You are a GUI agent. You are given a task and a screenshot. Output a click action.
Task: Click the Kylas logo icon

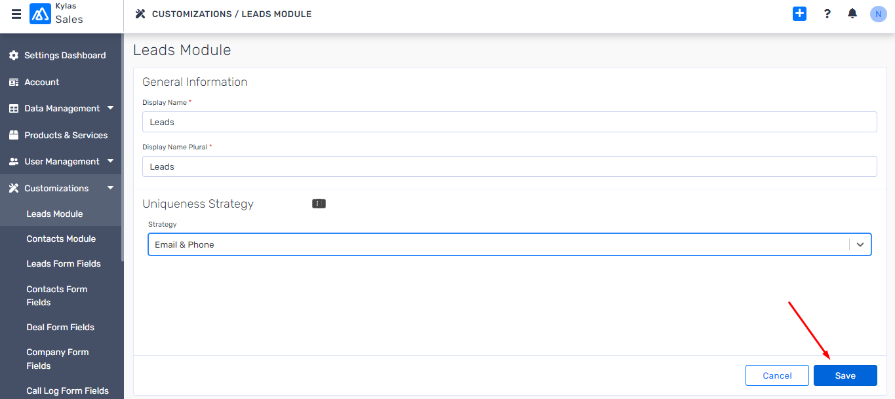(x=40, y=14)
